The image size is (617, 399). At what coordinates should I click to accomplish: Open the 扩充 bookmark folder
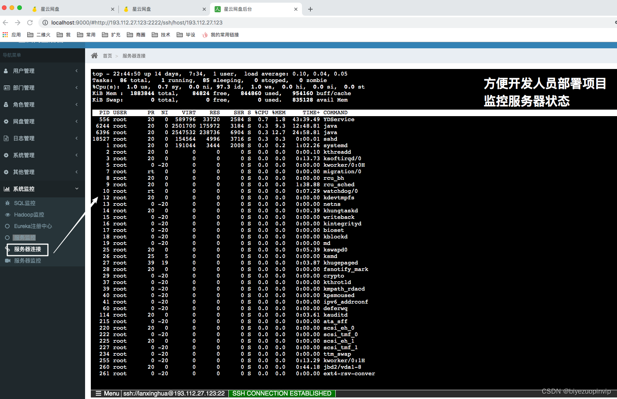coord(111,34)
